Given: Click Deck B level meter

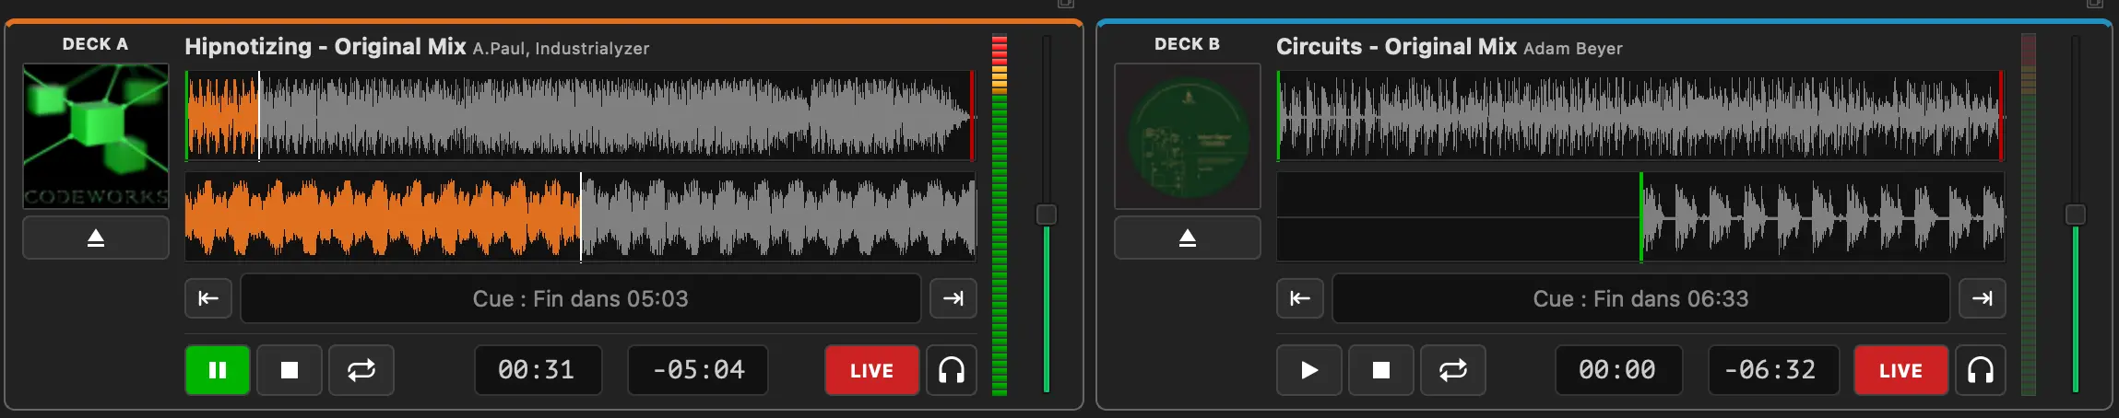Looking at the screenshot, I should point(2029,215).
